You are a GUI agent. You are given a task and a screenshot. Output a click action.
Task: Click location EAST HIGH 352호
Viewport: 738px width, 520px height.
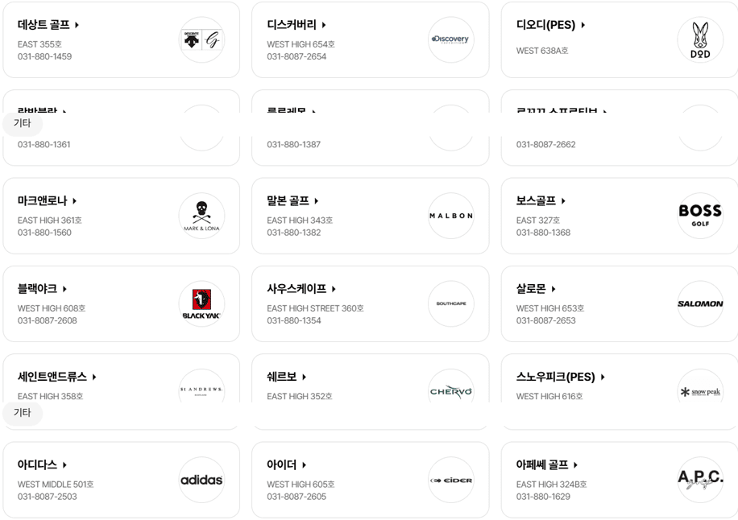[x=300, y=396]
